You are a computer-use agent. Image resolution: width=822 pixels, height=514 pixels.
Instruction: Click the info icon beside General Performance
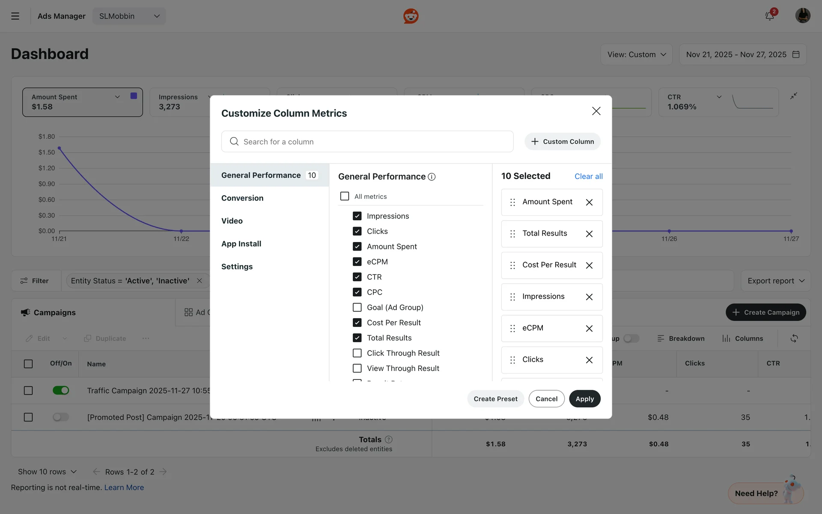(432, 177)
